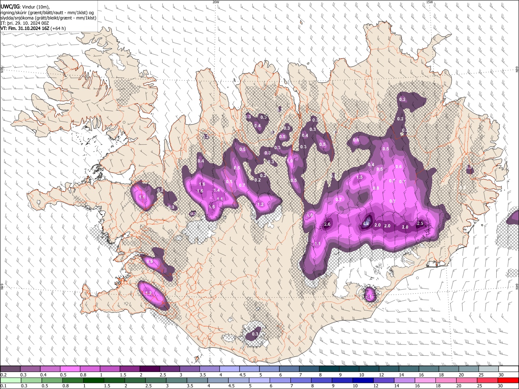Click the '4.2' peak precipitation value on the map
Viewport: 519px width, 389px height.
click(366, 223)
